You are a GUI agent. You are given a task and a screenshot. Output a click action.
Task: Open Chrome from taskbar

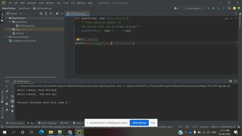70,132
